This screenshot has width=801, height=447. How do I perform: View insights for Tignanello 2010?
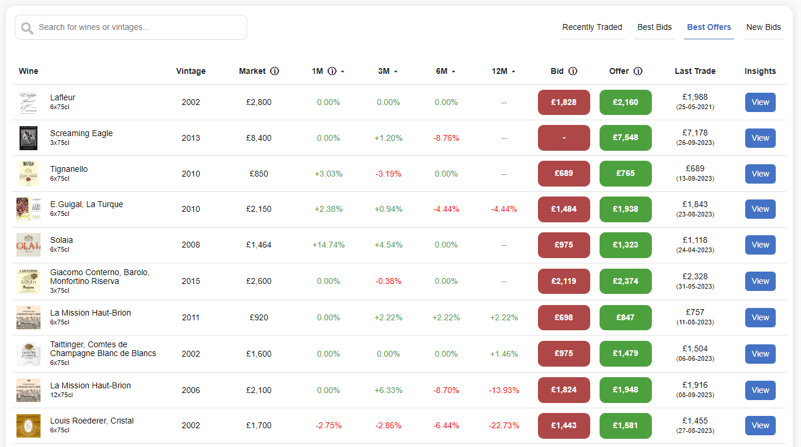coord(760,174)
